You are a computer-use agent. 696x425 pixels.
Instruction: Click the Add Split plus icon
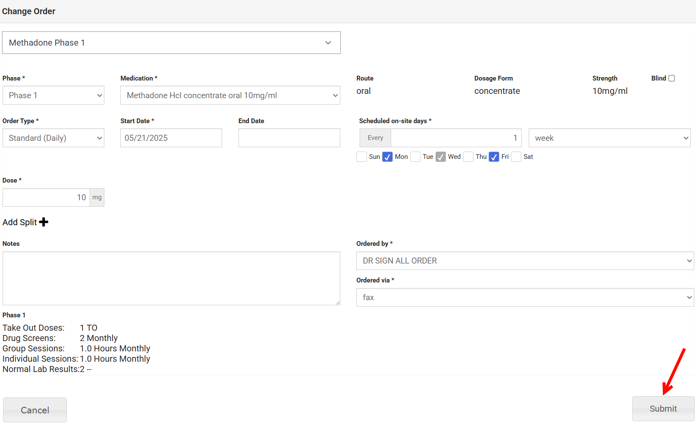44,222
